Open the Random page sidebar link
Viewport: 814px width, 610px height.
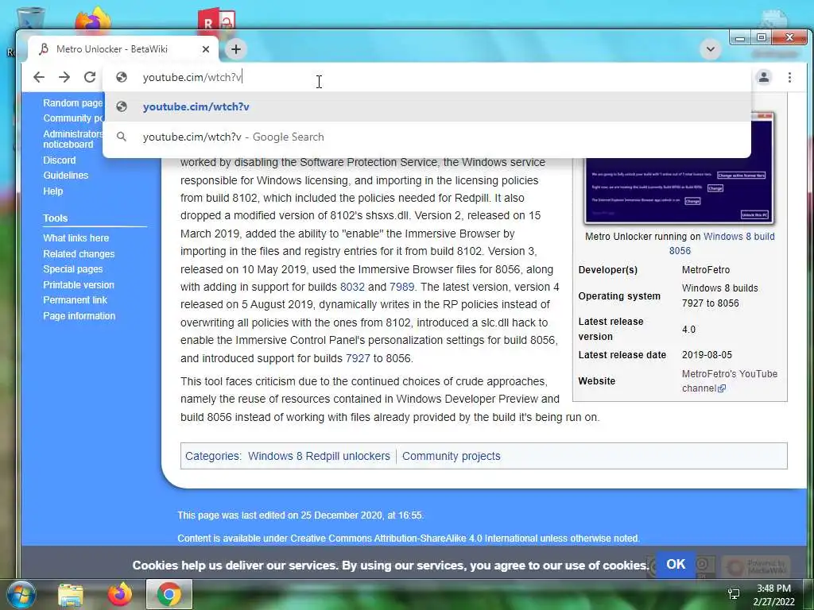click(72, 102)
